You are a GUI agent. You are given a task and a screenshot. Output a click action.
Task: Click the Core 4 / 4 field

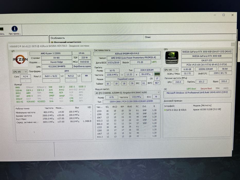pyautogui.click(x=25, y=76)
